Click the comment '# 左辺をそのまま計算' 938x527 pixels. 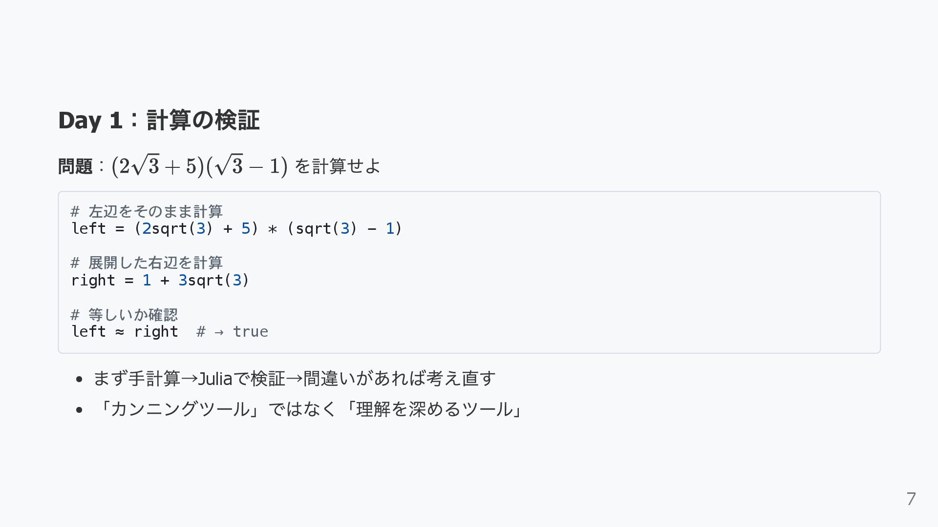pyautogui.click(x=147, y=211)
